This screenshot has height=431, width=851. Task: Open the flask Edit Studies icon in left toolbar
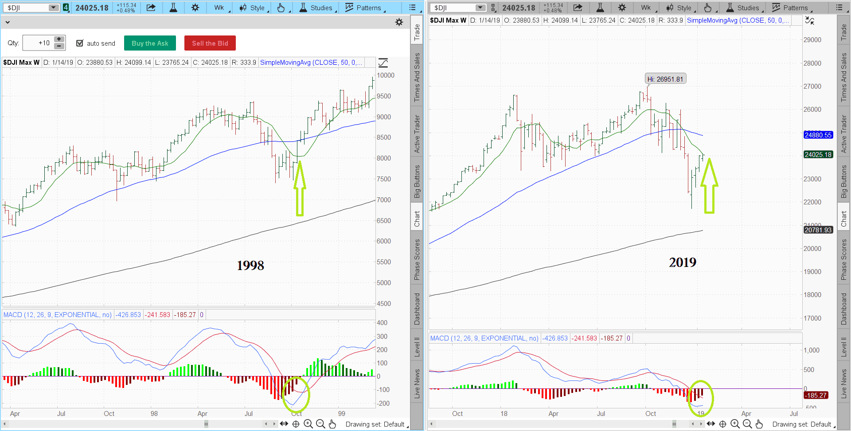pos(173,8)
